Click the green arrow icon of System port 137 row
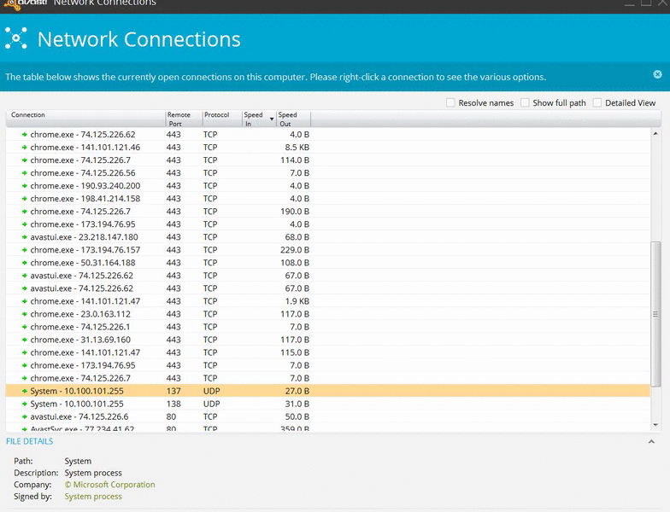This screenshot has height=512, width=670. point(24,391)
